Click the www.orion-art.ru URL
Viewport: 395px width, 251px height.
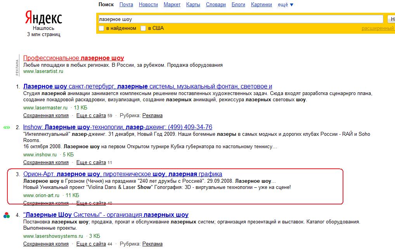click(41, 196)
